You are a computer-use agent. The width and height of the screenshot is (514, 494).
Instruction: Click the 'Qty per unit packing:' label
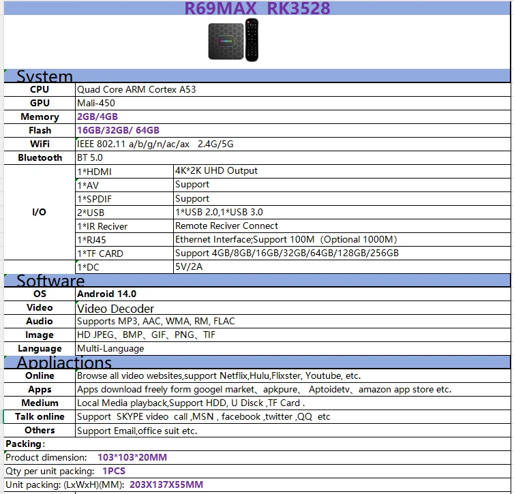tap(50, 472)
